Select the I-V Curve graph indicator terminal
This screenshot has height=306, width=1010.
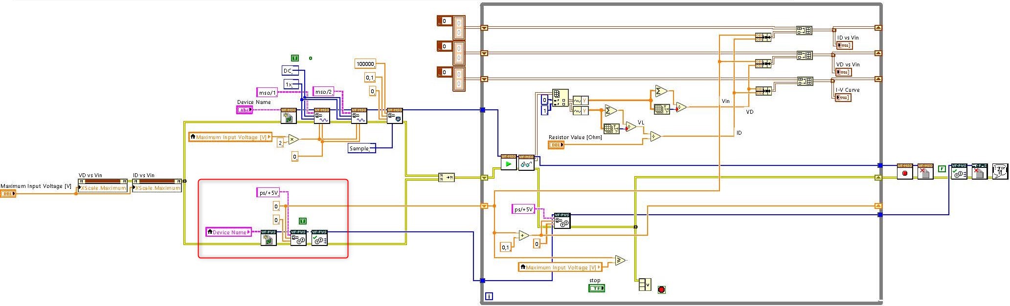[x=843, y=98]
